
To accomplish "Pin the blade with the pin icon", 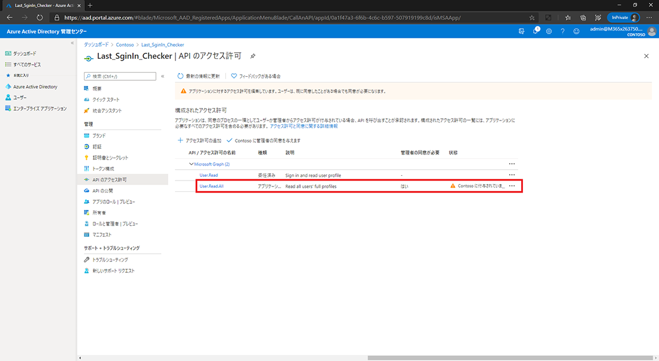I will coord(253,56).
